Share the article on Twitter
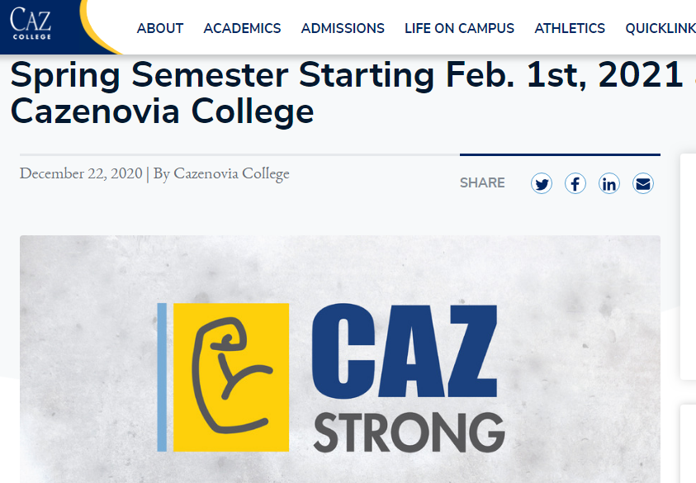 coord(542,183)
